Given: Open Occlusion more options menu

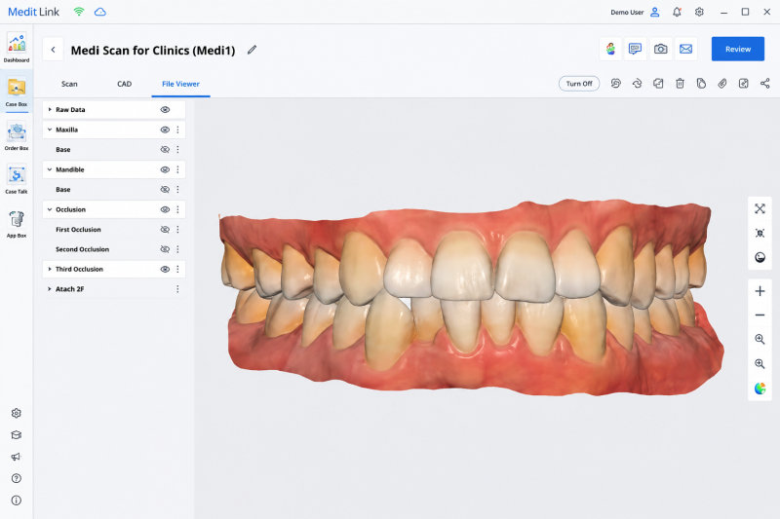Looking at the screenshot, I should click(x=177, y=209).
